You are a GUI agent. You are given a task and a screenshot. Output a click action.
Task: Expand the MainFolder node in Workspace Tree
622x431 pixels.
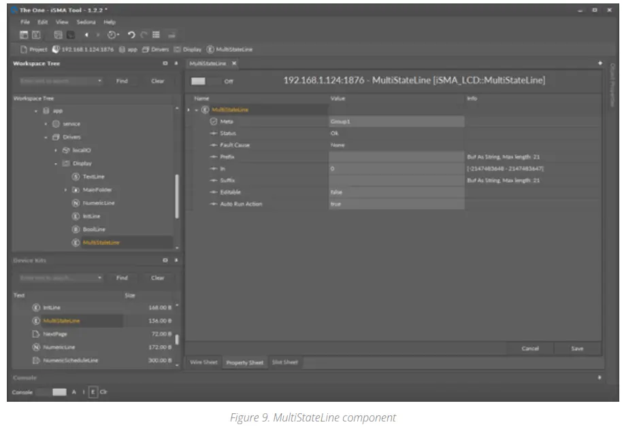point(66,190)
